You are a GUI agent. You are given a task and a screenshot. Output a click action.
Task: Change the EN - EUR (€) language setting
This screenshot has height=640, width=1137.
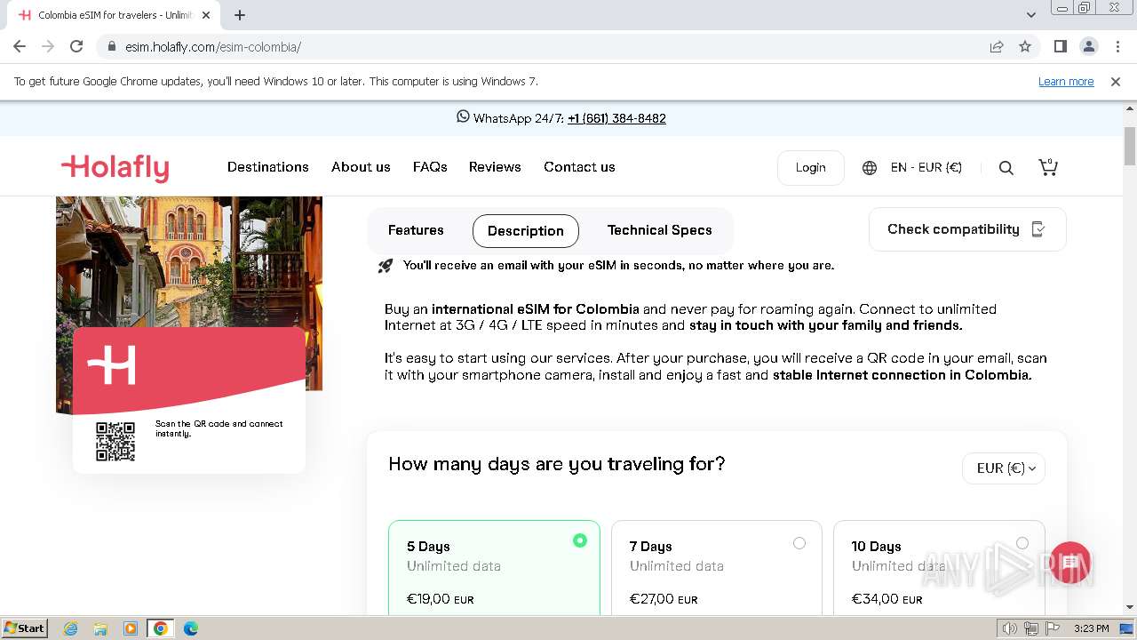926,167
